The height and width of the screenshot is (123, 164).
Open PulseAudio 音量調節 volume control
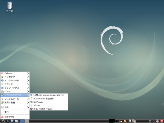tap(49, 98)
